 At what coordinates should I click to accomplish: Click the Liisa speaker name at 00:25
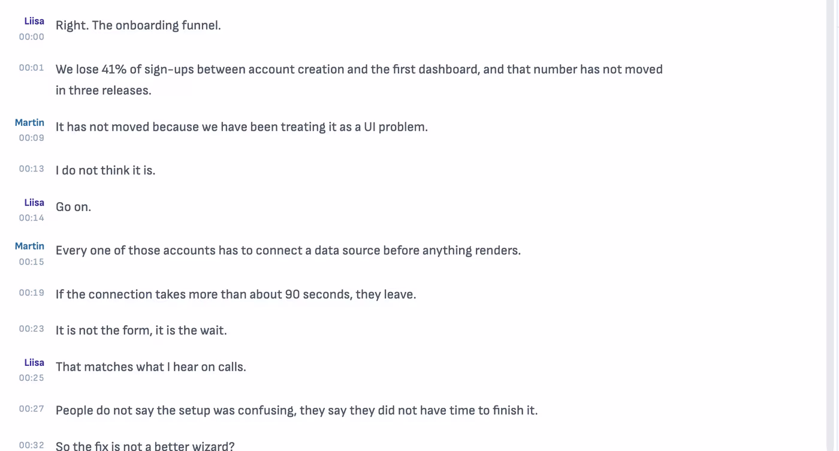pyautogui.click(x=34, y=362)
